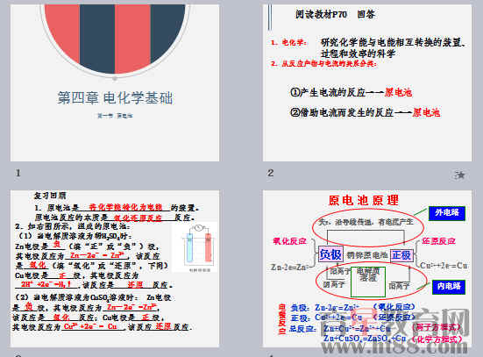Click the 第一节 原电池 subtitle on slide 1
The image size is (483, 357).
pos(115,116)
